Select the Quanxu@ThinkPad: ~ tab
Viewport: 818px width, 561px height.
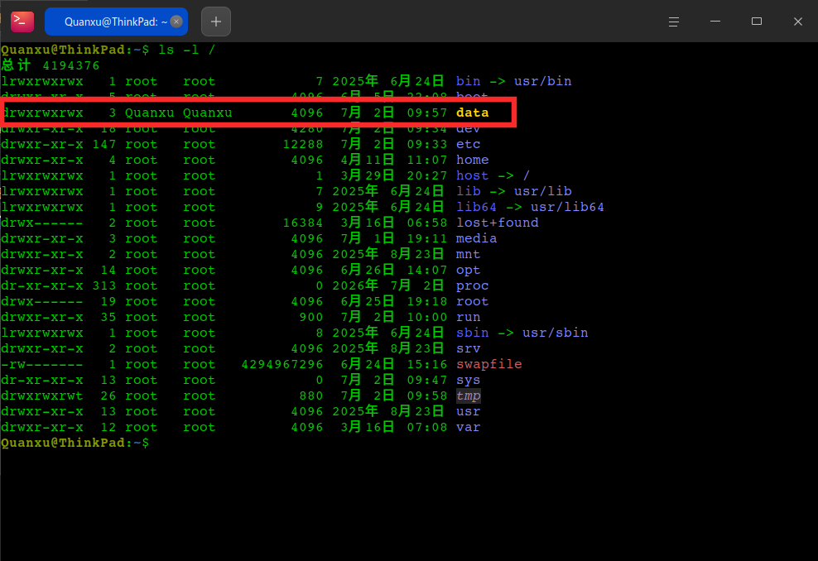(116, 22)
